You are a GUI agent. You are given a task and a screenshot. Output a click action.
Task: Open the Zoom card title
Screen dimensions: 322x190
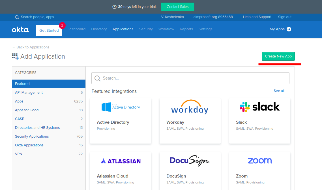pyautogui.click(x=242, y=176)
